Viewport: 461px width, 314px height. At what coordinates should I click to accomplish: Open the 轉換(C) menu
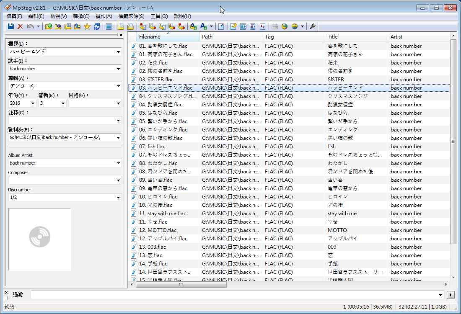tap(81, 16)
